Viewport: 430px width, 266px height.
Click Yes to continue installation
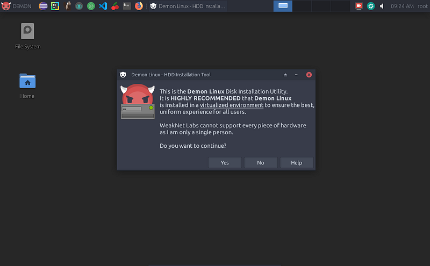click(225, 163)
